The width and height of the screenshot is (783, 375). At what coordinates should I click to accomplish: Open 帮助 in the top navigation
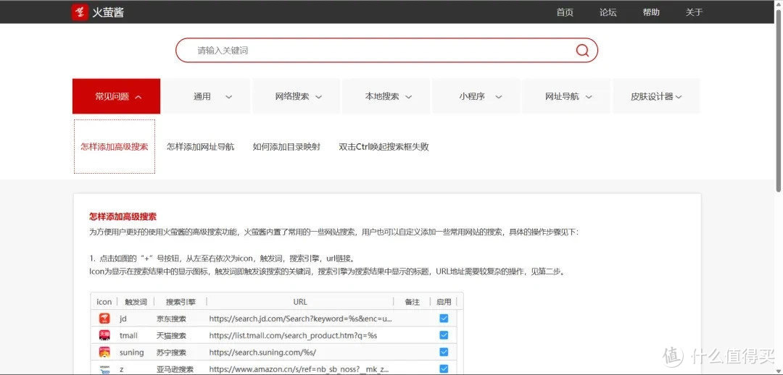pyautogui.click(x=650, y=12)
